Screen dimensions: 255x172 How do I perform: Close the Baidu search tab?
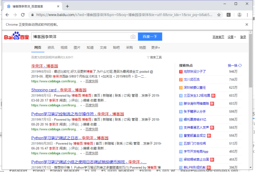pos(58,6)
